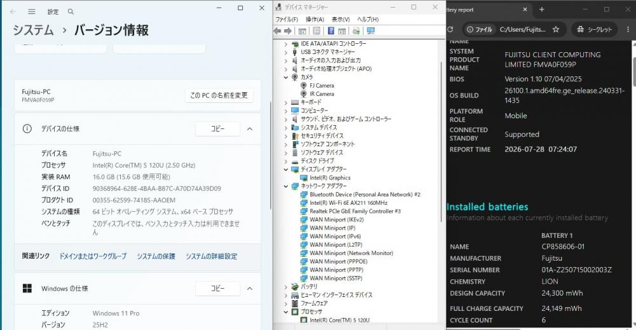The image size is (636, 330).
Task: Open the ヘルプ(H) menu
Action: pos(368,19)
